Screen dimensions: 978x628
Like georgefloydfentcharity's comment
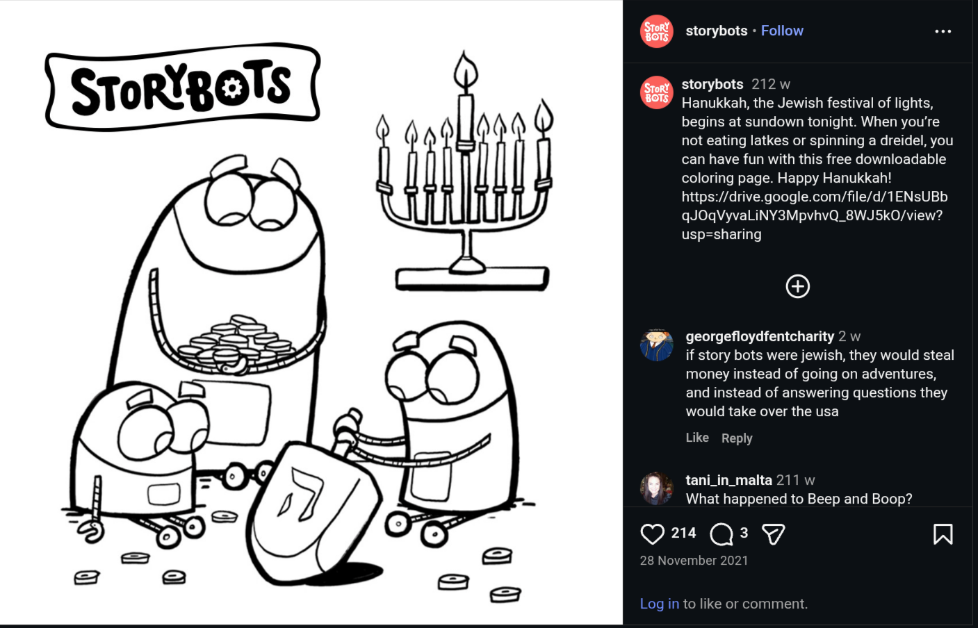697,438
